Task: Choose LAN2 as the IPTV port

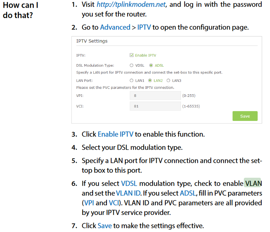Action: coord(150,80)
